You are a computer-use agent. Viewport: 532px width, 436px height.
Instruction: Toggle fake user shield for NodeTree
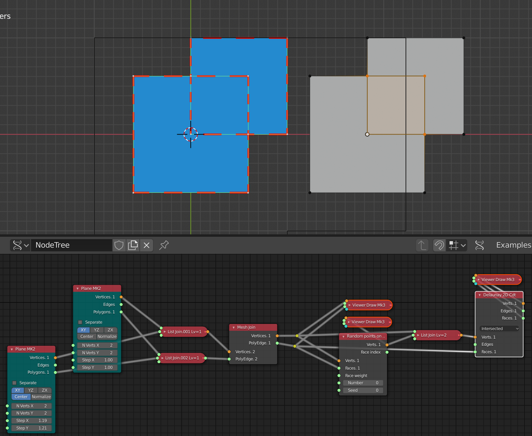click(119, 245)
